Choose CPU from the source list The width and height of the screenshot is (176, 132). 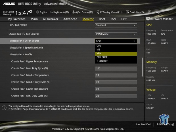point(116,46)
